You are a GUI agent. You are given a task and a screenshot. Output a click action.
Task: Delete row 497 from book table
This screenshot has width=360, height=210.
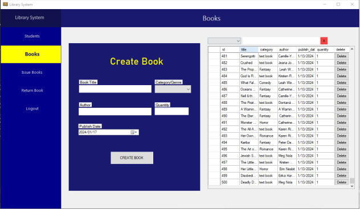341,162
